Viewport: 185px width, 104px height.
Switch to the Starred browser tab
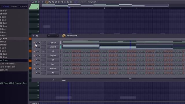pyautogui.click(x=23, y=6)
